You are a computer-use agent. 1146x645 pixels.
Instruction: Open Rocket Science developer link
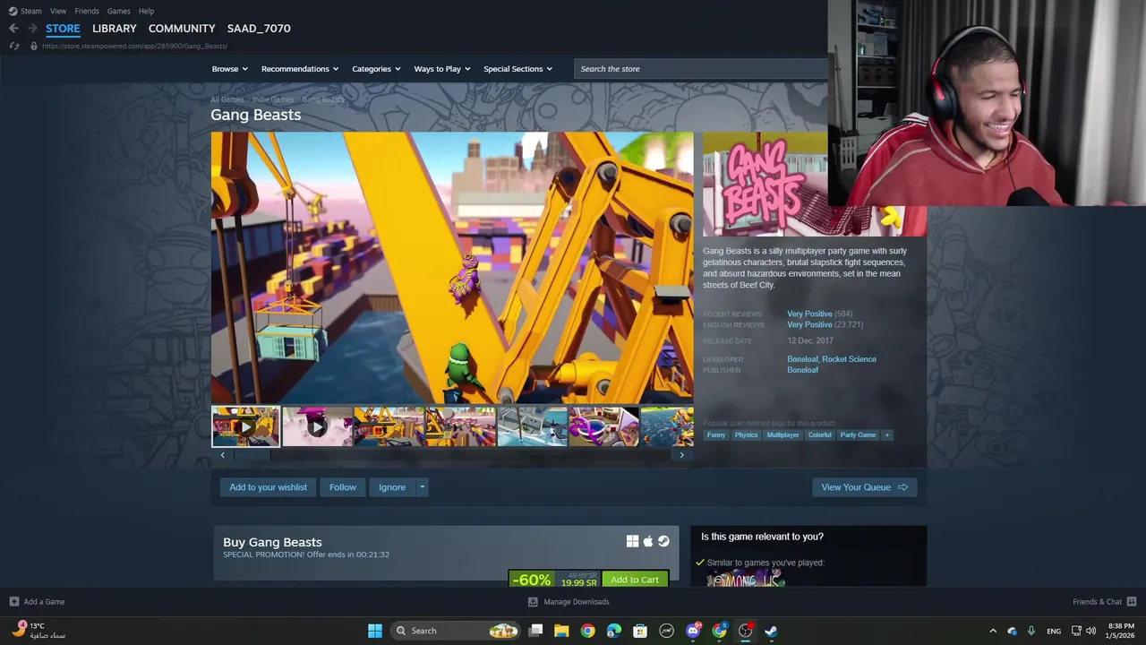click(x=850, y=359)
